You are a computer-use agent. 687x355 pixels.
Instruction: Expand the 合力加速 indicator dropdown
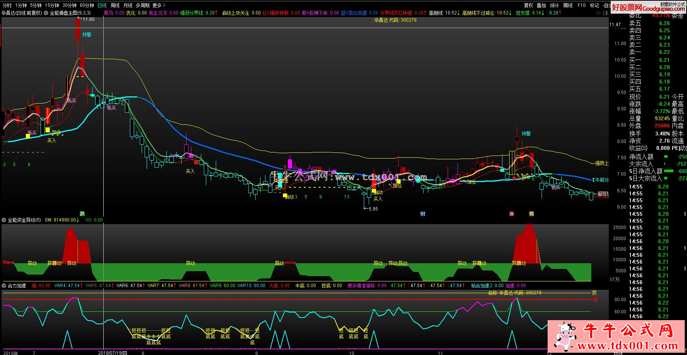click(4, 286)
